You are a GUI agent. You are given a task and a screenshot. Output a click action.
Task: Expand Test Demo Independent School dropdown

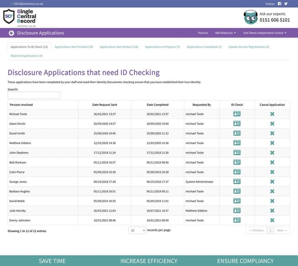pyautogui.click(x=265, y=33)
